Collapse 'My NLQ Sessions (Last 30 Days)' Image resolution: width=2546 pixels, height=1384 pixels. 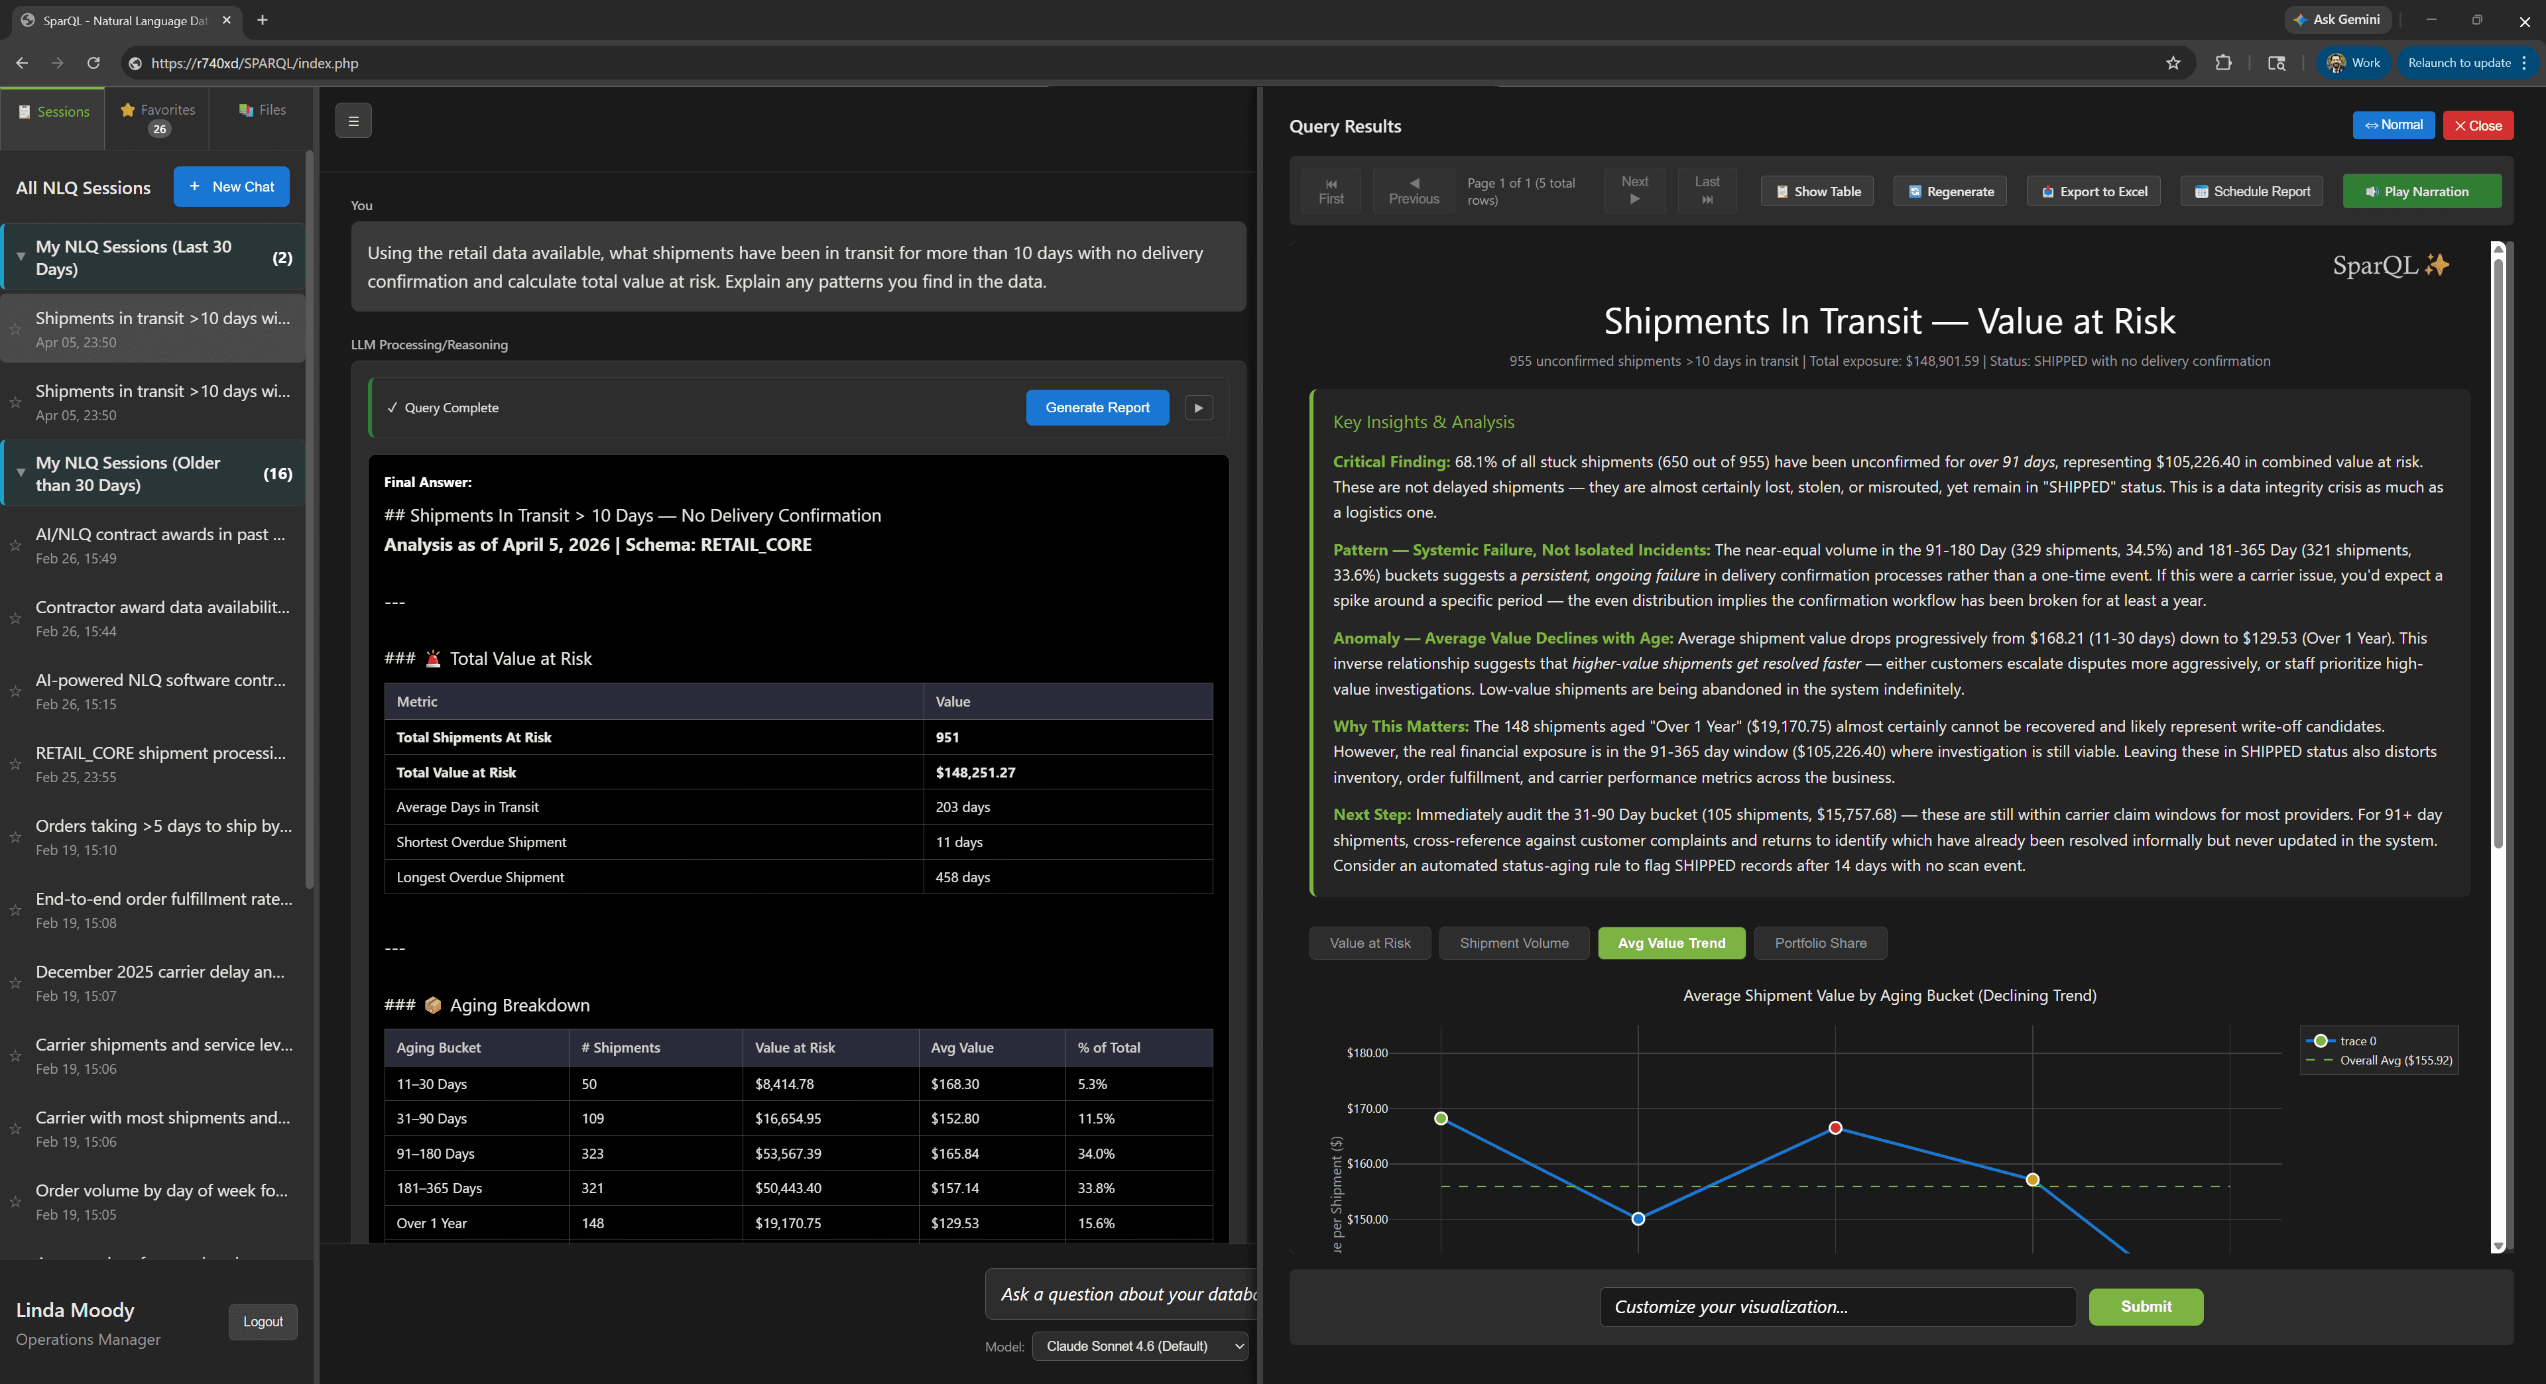(20, 257)
